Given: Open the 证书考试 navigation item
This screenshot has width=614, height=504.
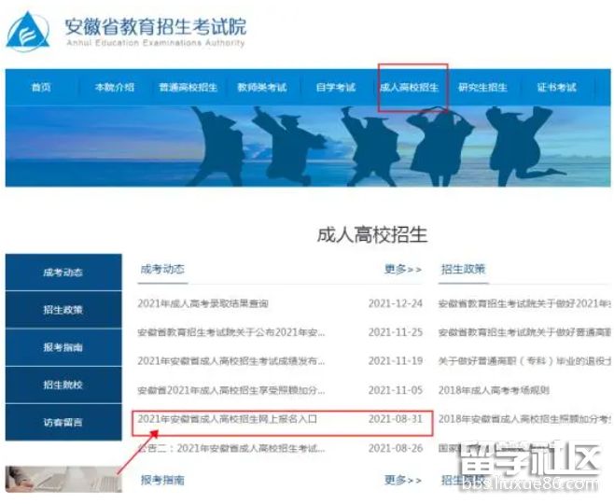Looking at the screenshot, I should pos(556,88).
